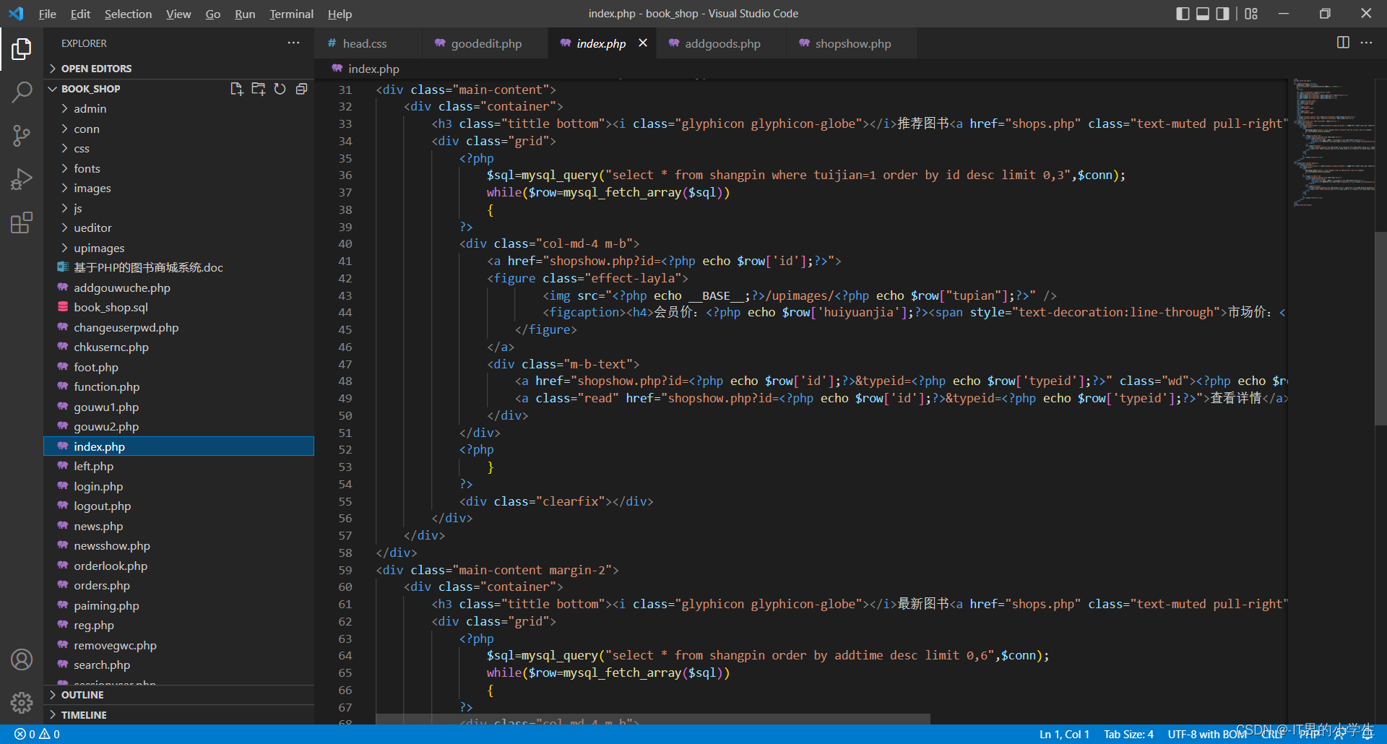Open the Search view in activity bar
This screenshot has width=1387, height=744.
(x=22, y=92)
